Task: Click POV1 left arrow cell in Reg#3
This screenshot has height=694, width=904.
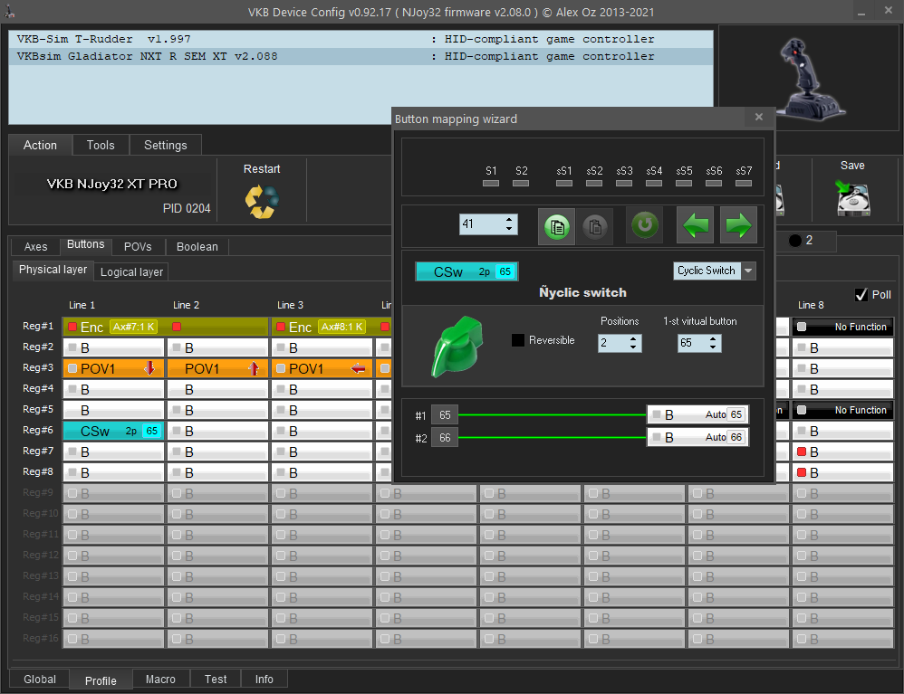Action: pyautogui.click(x=322, y=368)
